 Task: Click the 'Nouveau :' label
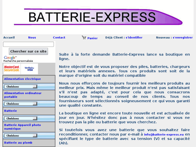[x=164, y=37]
